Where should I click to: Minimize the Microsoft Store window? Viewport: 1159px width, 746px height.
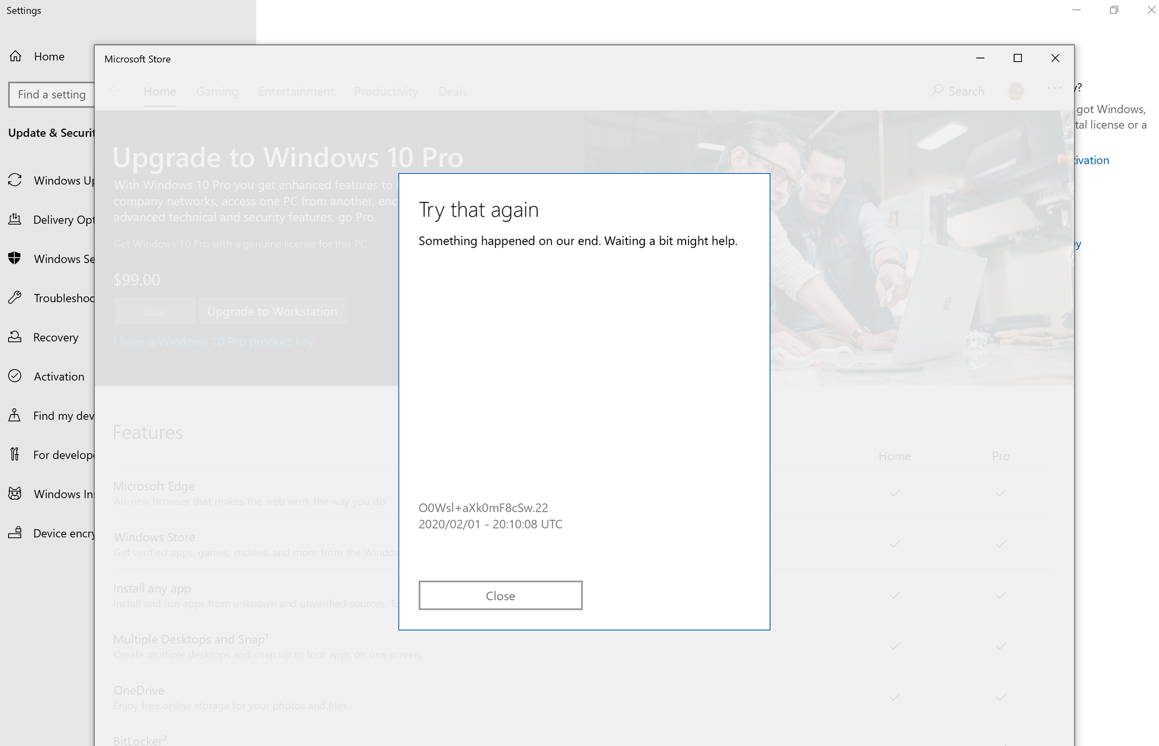pyautogui.click(x=980, y=58)
